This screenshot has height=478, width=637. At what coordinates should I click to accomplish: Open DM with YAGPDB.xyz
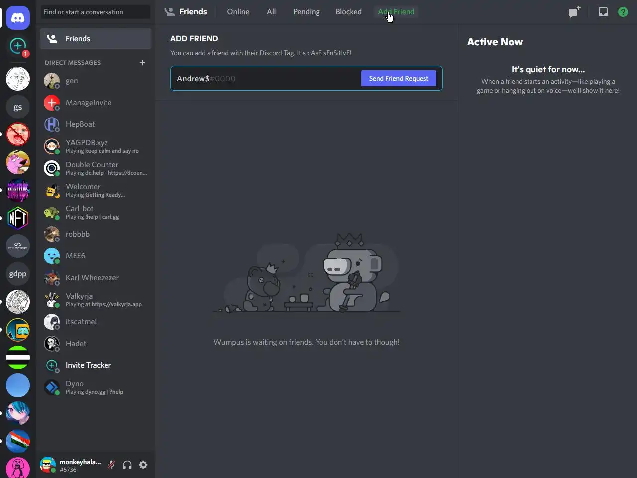(96, 146)
